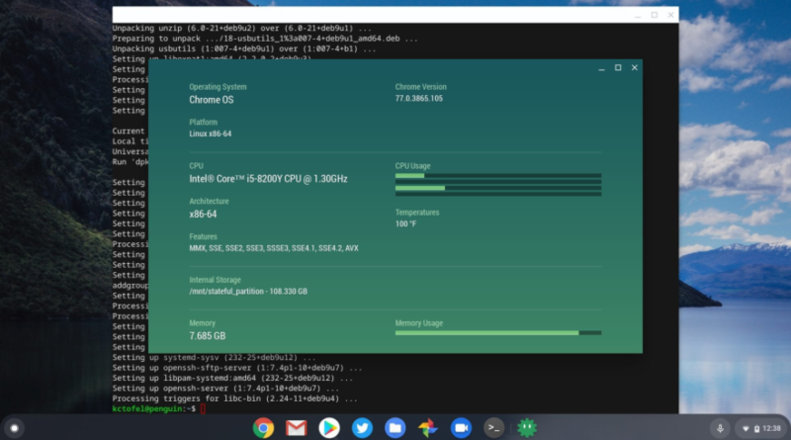Click the '7.685 GB' memory value
The height and width of the screenshot is (440, 791).
[x=208, y=336]
